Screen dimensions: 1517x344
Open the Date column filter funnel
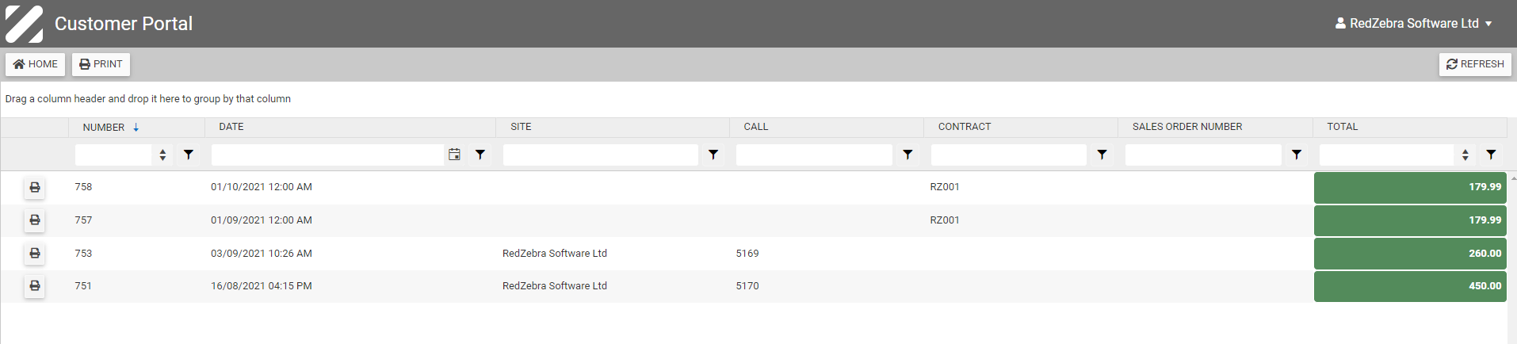[x=480, y=155]
